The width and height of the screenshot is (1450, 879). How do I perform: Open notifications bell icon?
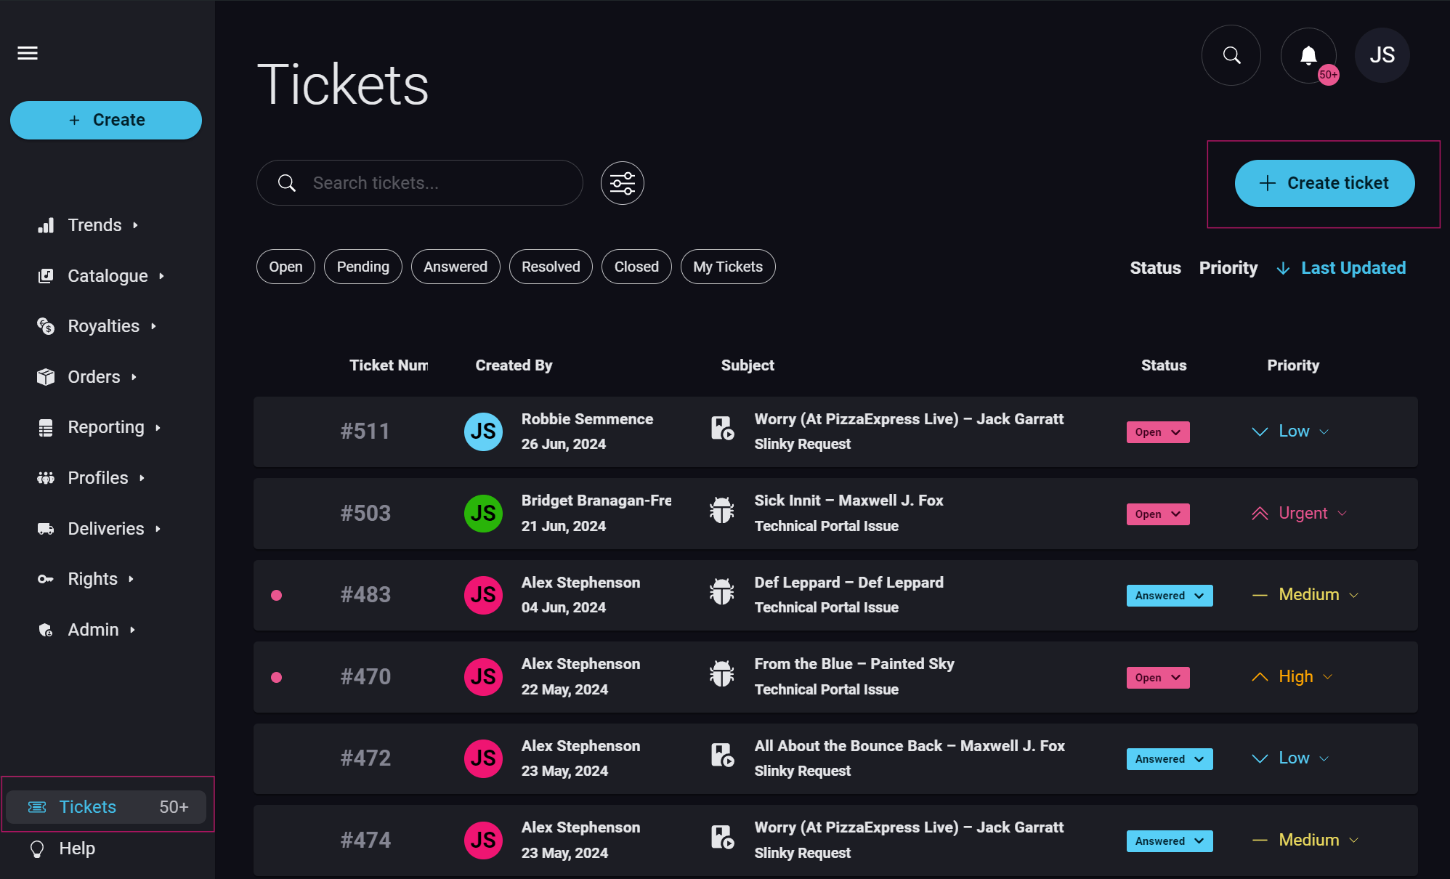point(1308,55)
